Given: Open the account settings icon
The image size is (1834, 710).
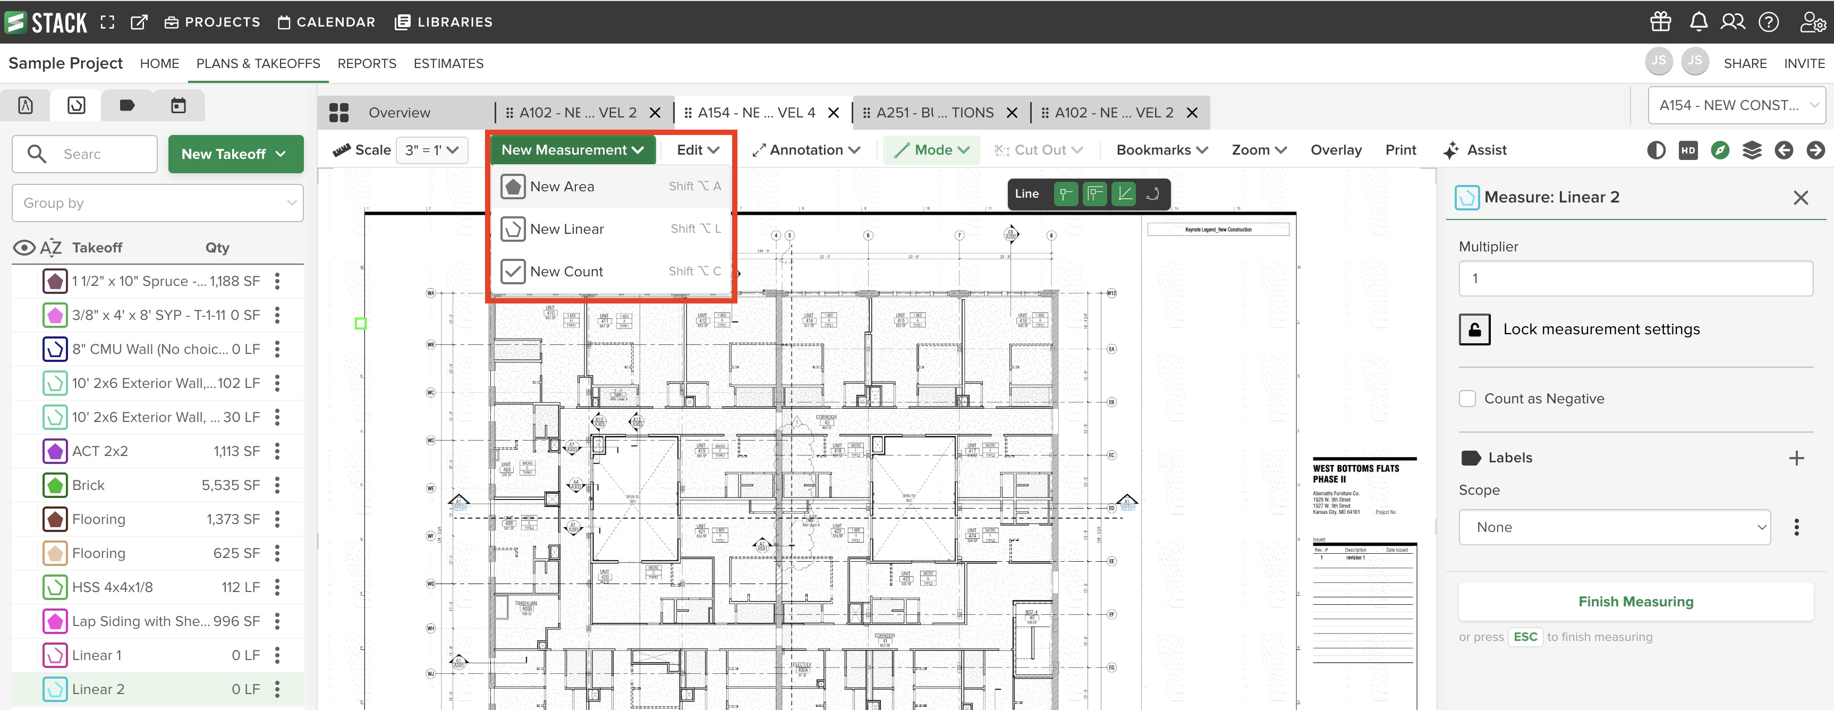Looking at the screenshot, I should click(1812, 22).
